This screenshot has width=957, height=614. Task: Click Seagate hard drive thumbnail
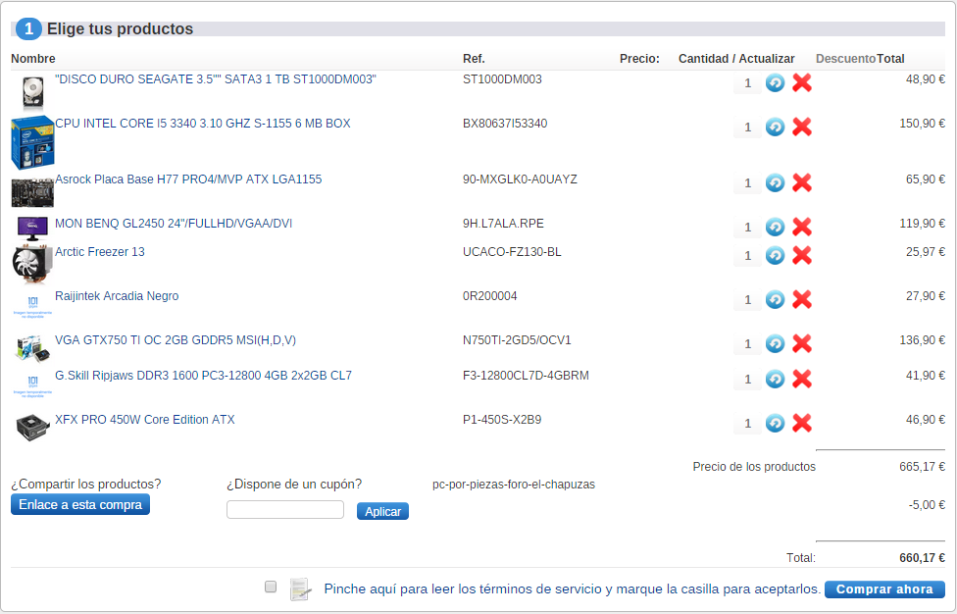tap(32, 92)
